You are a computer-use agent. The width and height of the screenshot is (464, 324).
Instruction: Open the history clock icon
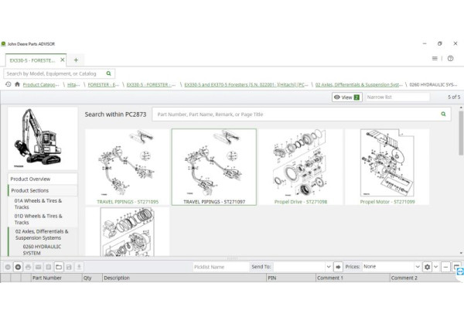click(x=8, y=84)
